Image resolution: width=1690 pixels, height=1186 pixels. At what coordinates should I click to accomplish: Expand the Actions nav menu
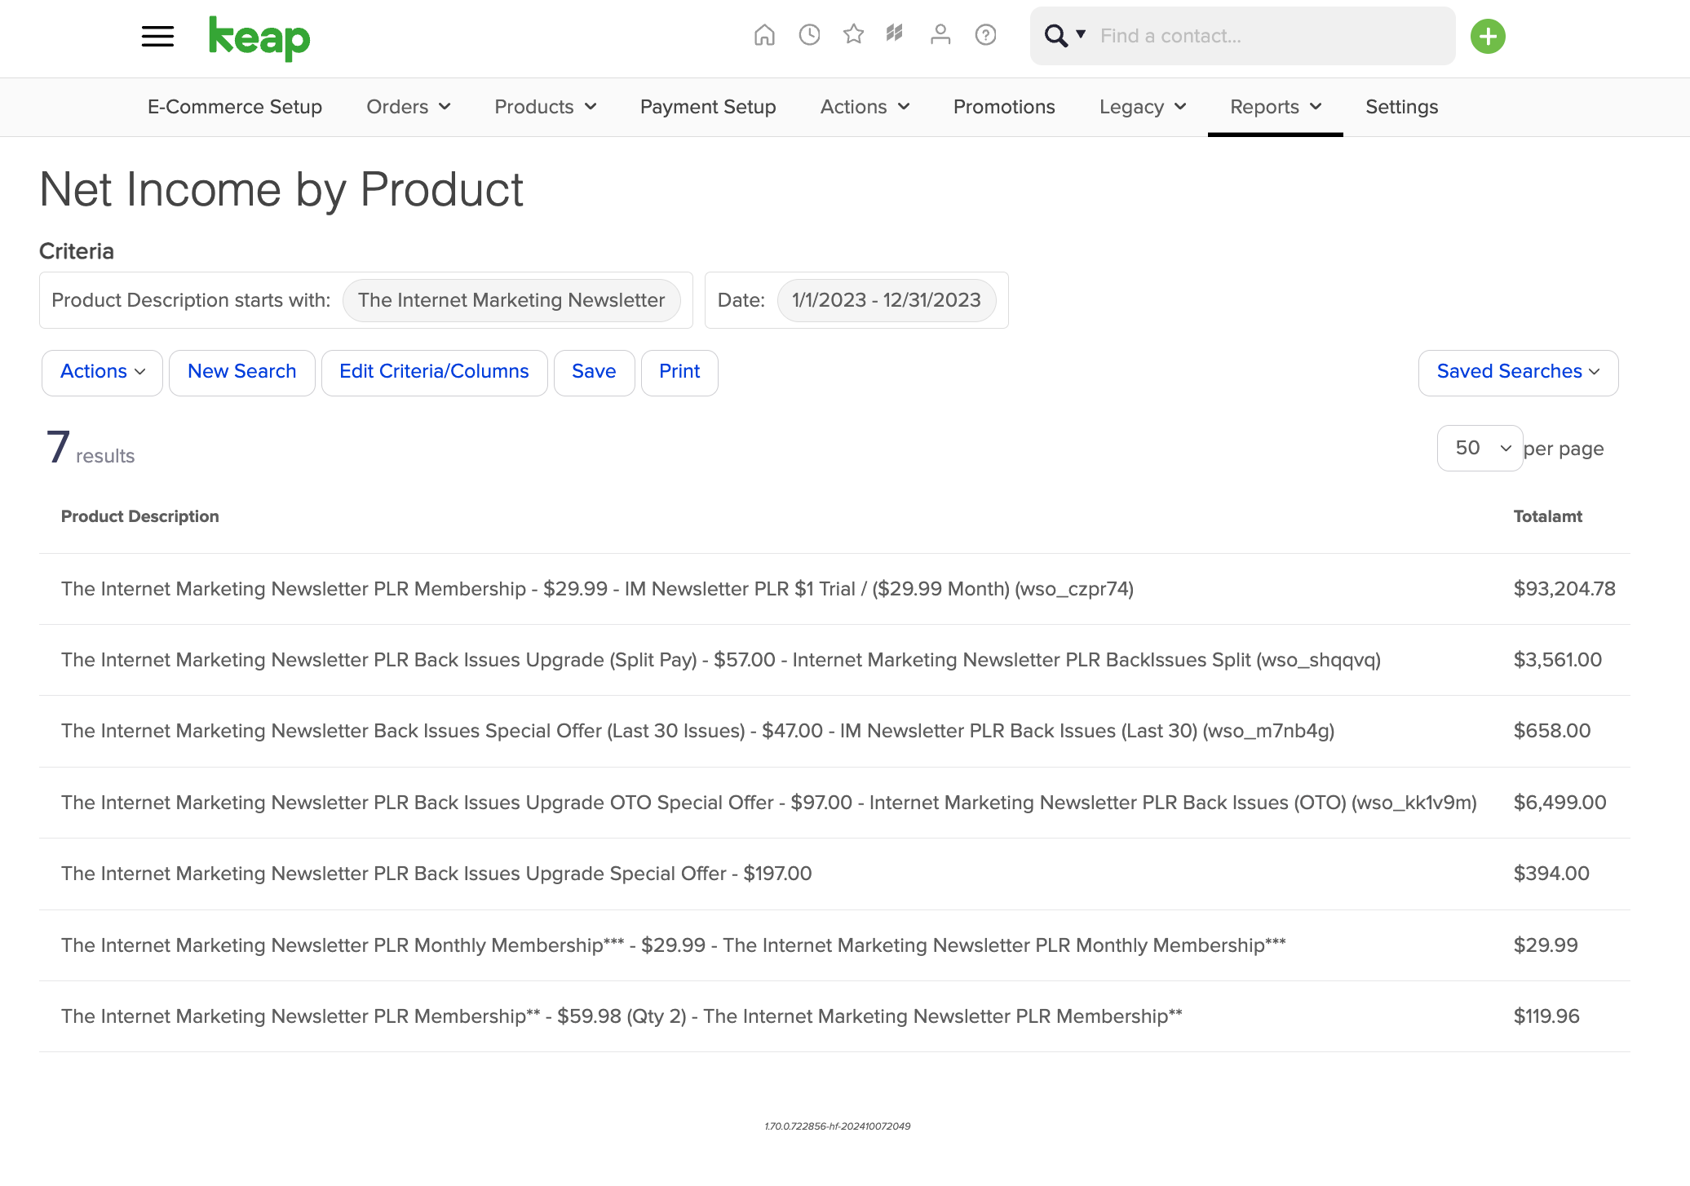(x=865, y=107)
